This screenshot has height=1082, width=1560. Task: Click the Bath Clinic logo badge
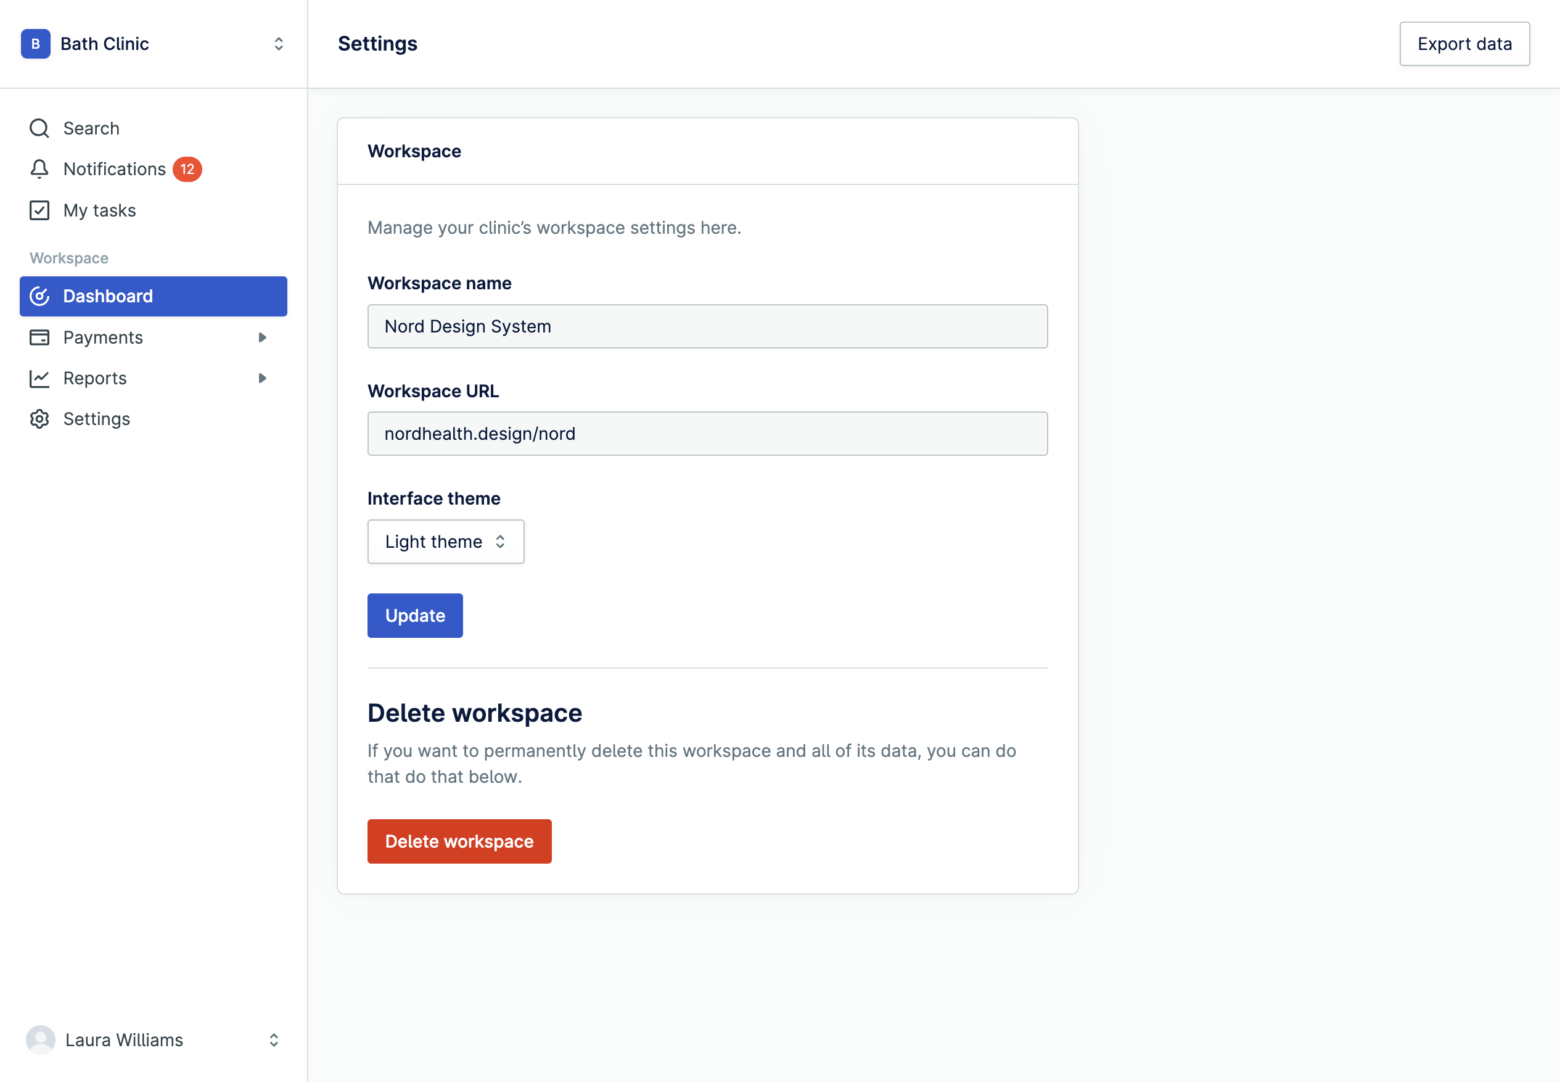coord(36,44)
